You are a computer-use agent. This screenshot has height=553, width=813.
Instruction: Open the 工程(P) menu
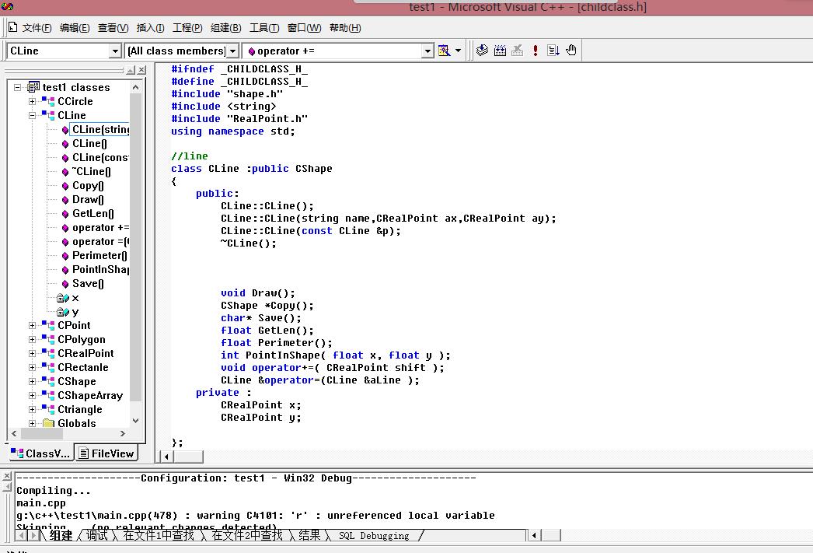pyautogui.click(x=187, y=28)
